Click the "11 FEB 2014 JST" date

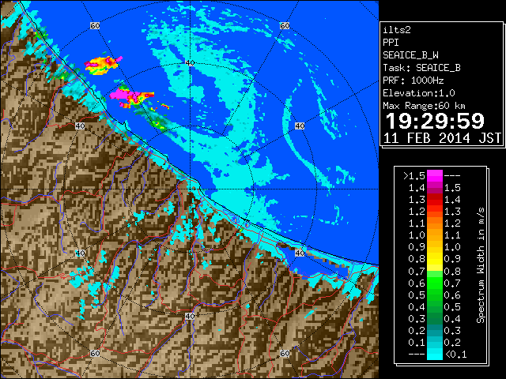coord(442,138)
